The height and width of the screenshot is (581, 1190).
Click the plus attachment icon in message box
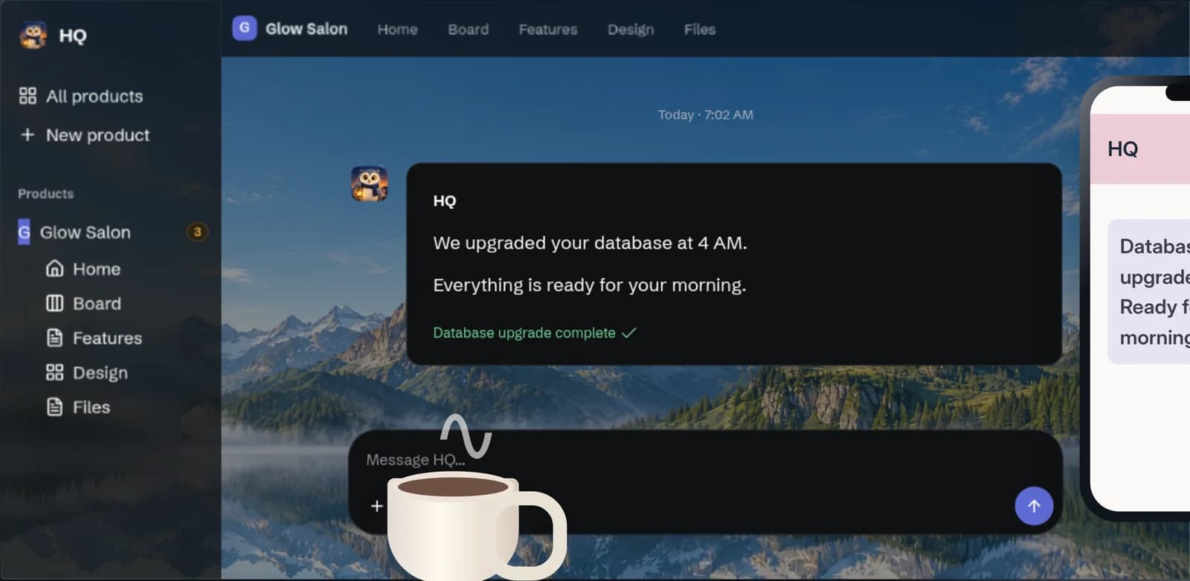point(377,506)
